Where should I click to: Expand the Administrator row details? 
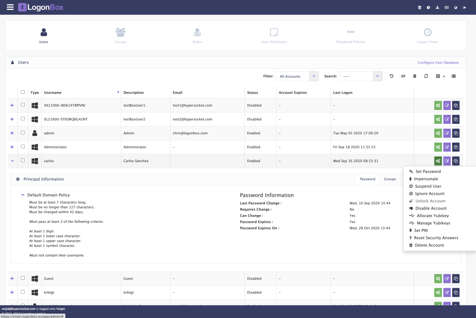12,147
